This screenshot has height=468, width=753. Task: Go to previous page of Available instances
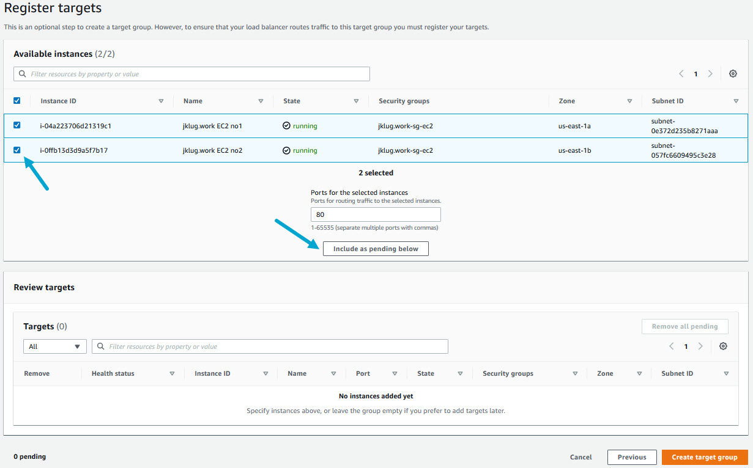[x=681, y=74]
